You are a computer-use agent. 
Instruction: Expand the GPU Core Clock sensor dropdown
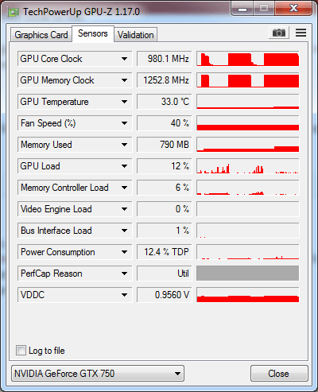(x=124, y=59)
